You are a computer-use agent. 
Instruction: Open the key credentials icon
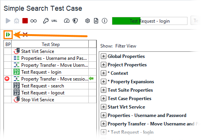46,21
